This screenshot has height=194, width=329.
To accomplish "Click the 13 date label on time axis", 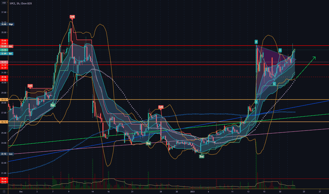I will pyautogui.click(x=248, y=192).
